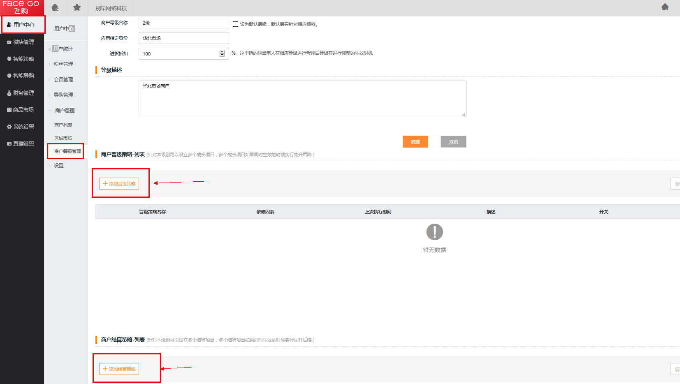The image size is (680, 384).
Task: Click the home icon in top toolbar
Action: 55,7
